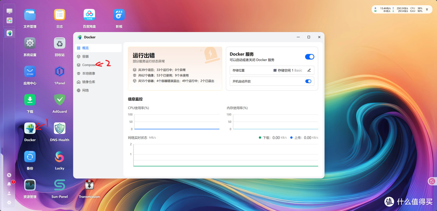Edit storage location with pencil icon
This screenshot has width=437, height=211.
309,70
